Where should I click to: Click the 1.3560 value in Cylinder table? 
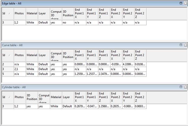104,107
